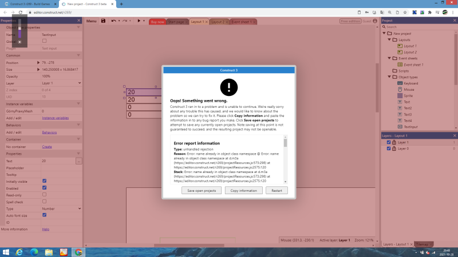Toggle the Global checkbox
This screenshot has width=458, height=257.
pos(45,41)
